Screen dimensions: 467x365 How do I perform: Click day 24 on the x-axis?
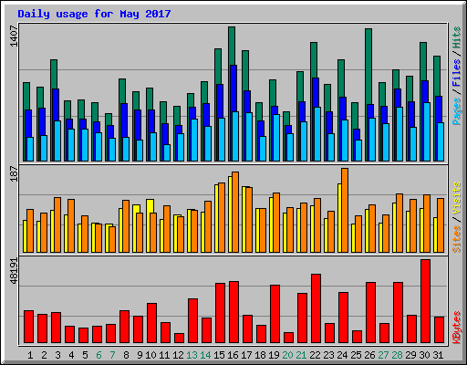click(342, 355)
